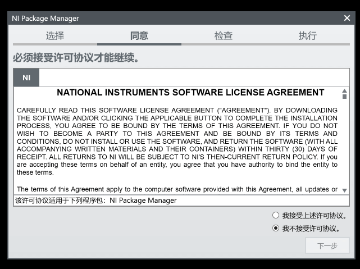Viewport: 360px width, 269px height.
Task: Click the license scrollbar down arrow
Action: click(344, 190)
